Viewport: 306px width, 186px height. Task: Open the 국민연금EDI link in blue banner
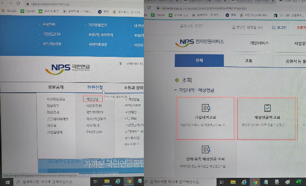point(52,34)
